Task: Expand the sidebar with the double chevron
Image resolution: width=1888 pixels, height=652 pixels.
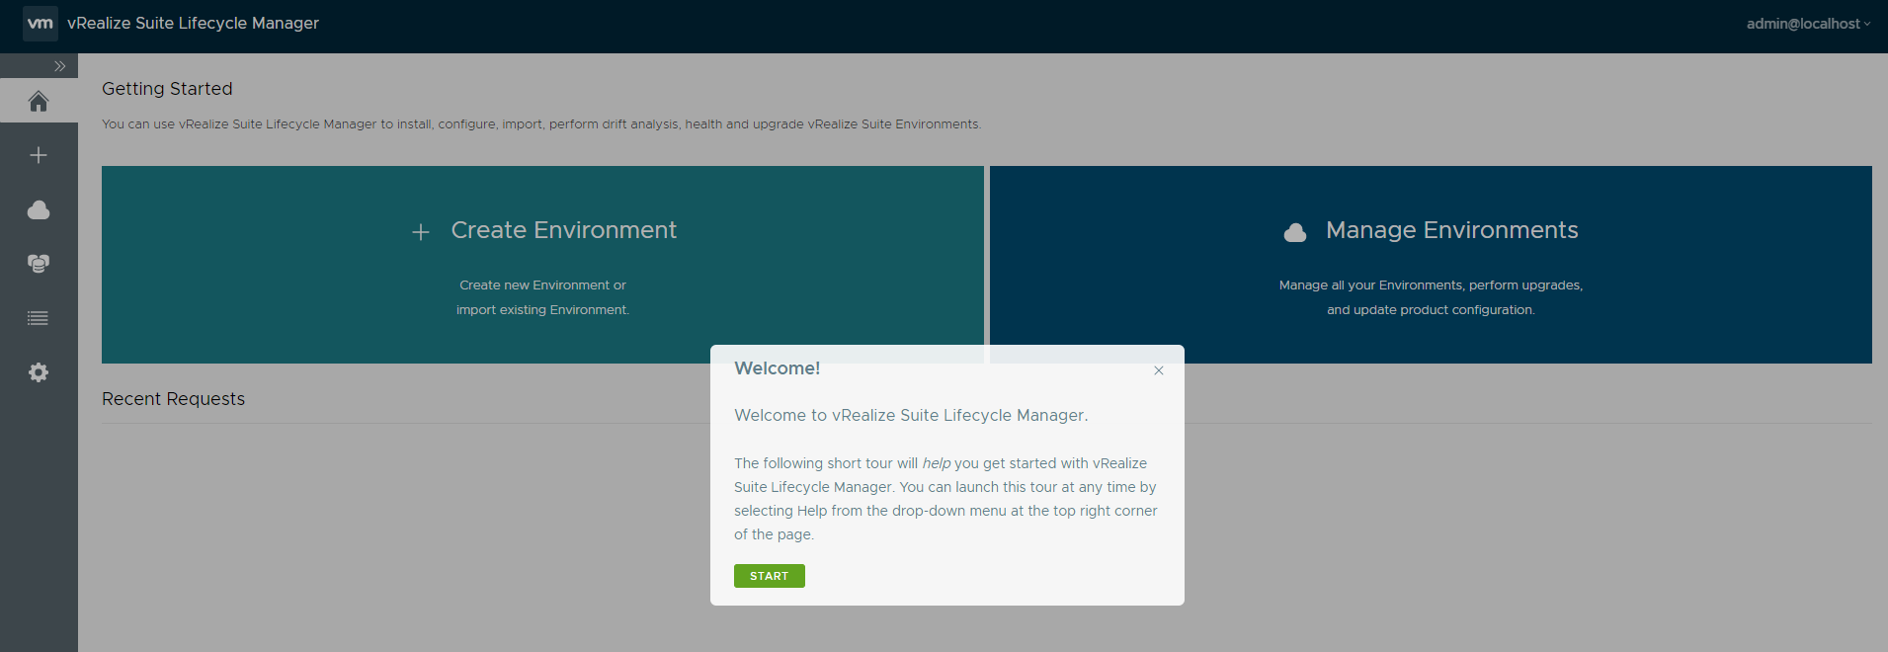Action: (60, 66)
